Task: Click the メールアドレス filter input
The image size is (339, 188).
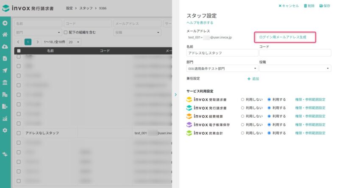Action: (x=137, y=23)
